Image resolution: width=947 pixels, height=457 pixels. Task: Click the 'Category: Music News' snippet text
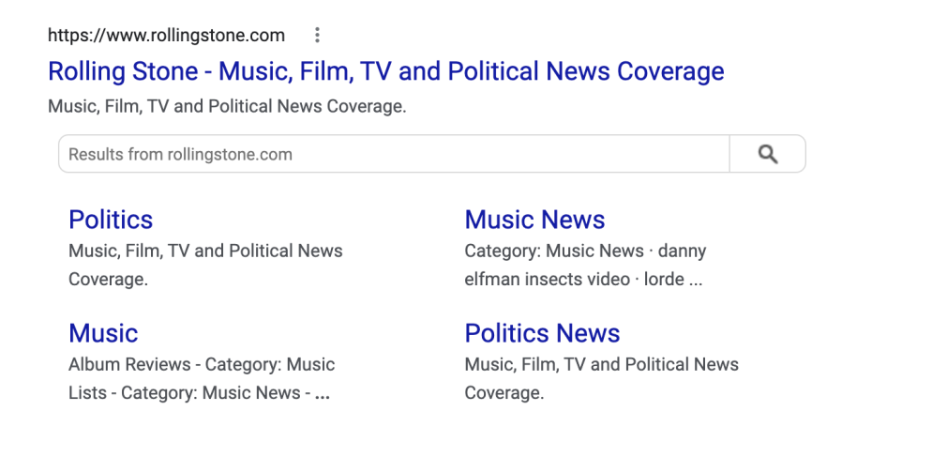tap(553, 251)
